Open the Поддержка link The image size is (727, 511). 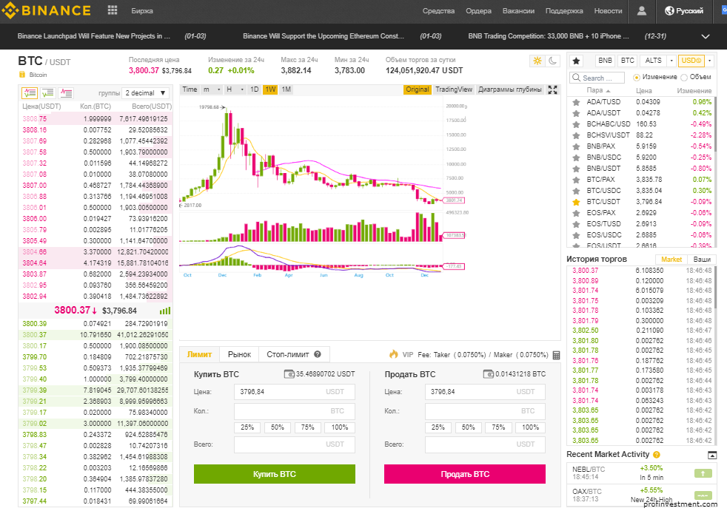coord(564,10)
